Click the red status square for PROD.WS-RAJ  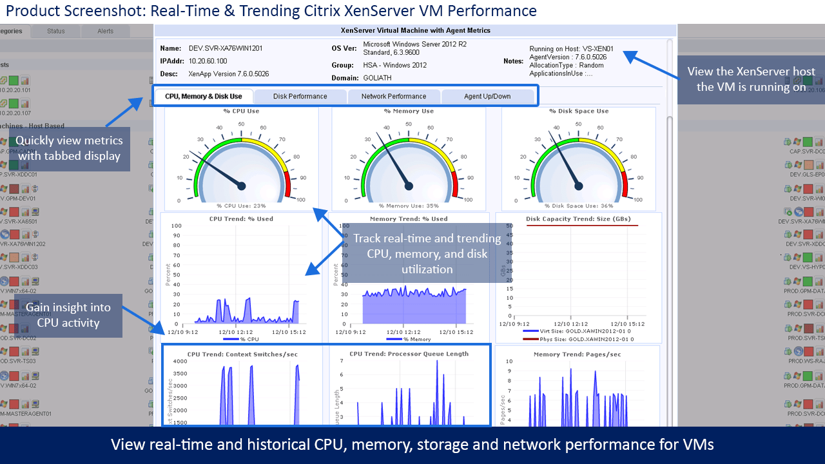tap(808, 351)
